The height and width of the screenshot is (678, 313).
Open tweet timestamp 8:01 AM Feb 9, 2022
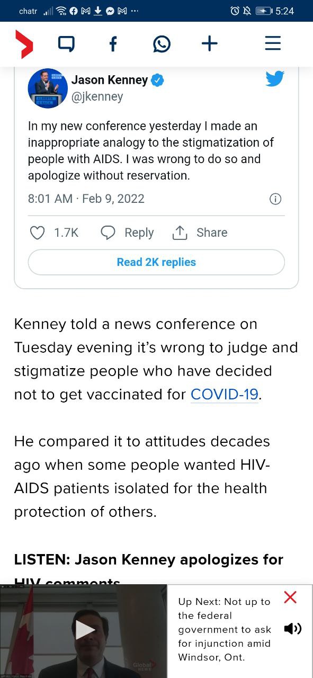point(86,199)
